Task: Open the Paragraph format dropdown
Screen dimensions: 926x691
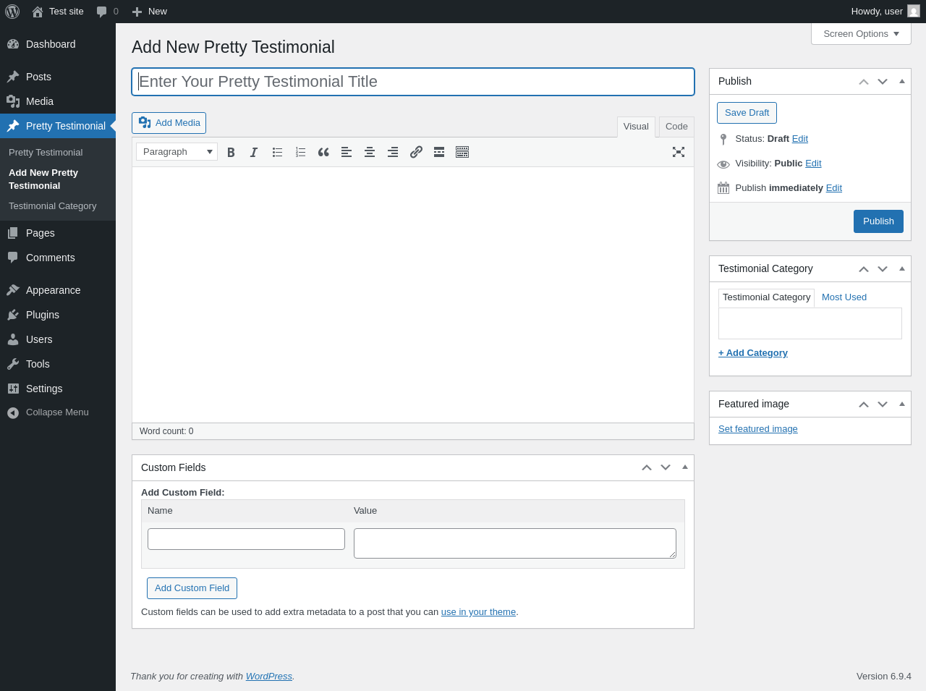Action: 177,152
